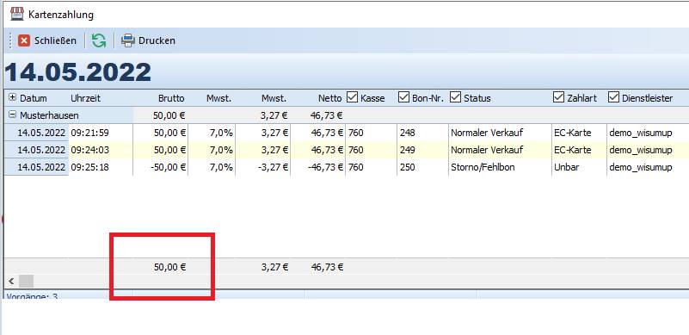Select the row with time 09:21:59

[347, 133]
